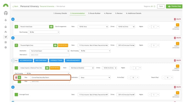Open Basis dropdown for Overnight Travel
The height and width of the screenshot is (105, 184).
click(x=93, y=95)
